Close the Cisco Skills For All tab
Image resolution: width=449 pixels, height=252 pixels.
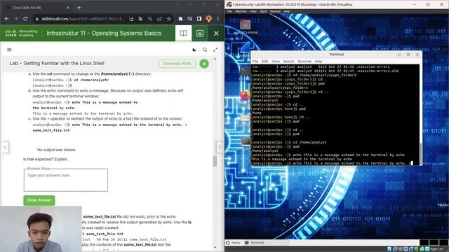[68, 8]
